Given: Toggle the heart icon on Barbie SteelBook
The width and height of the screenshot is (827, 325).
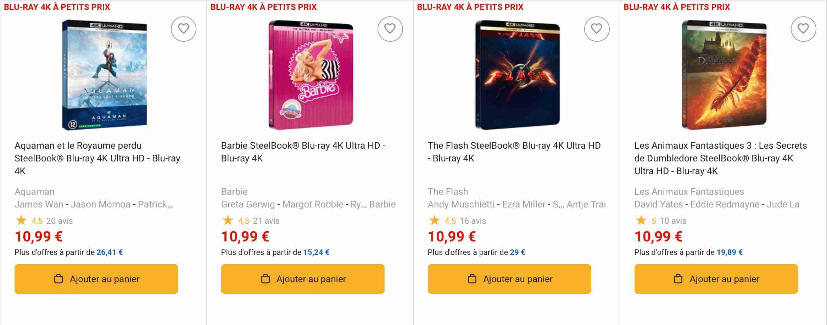Looking at the screenshot, I should [x=390, y=29].
